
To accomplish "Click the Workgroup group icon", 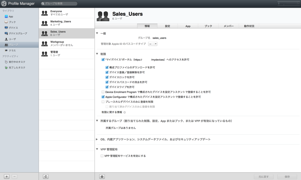I will (45, 43).
